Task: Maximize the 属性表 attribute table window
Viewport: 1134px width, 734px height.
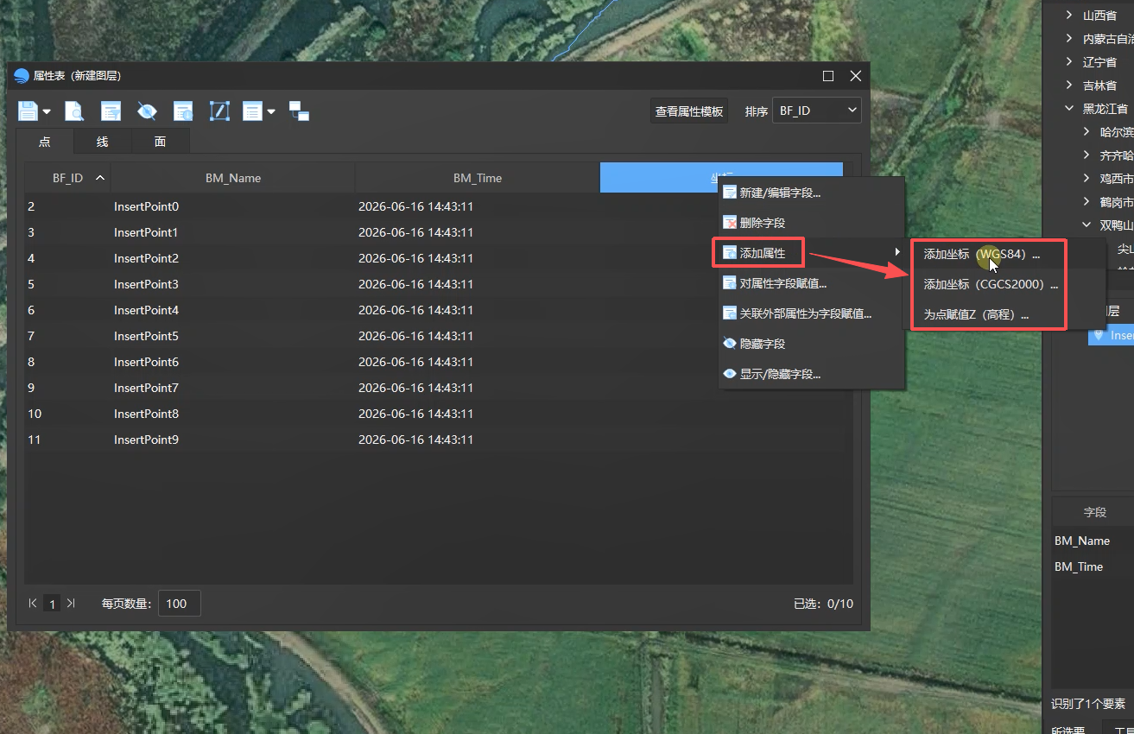Action: (x=828, y=76)
